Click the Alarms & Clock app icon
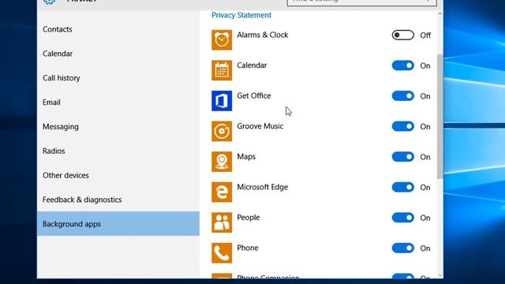 click(x=222, y=40)
